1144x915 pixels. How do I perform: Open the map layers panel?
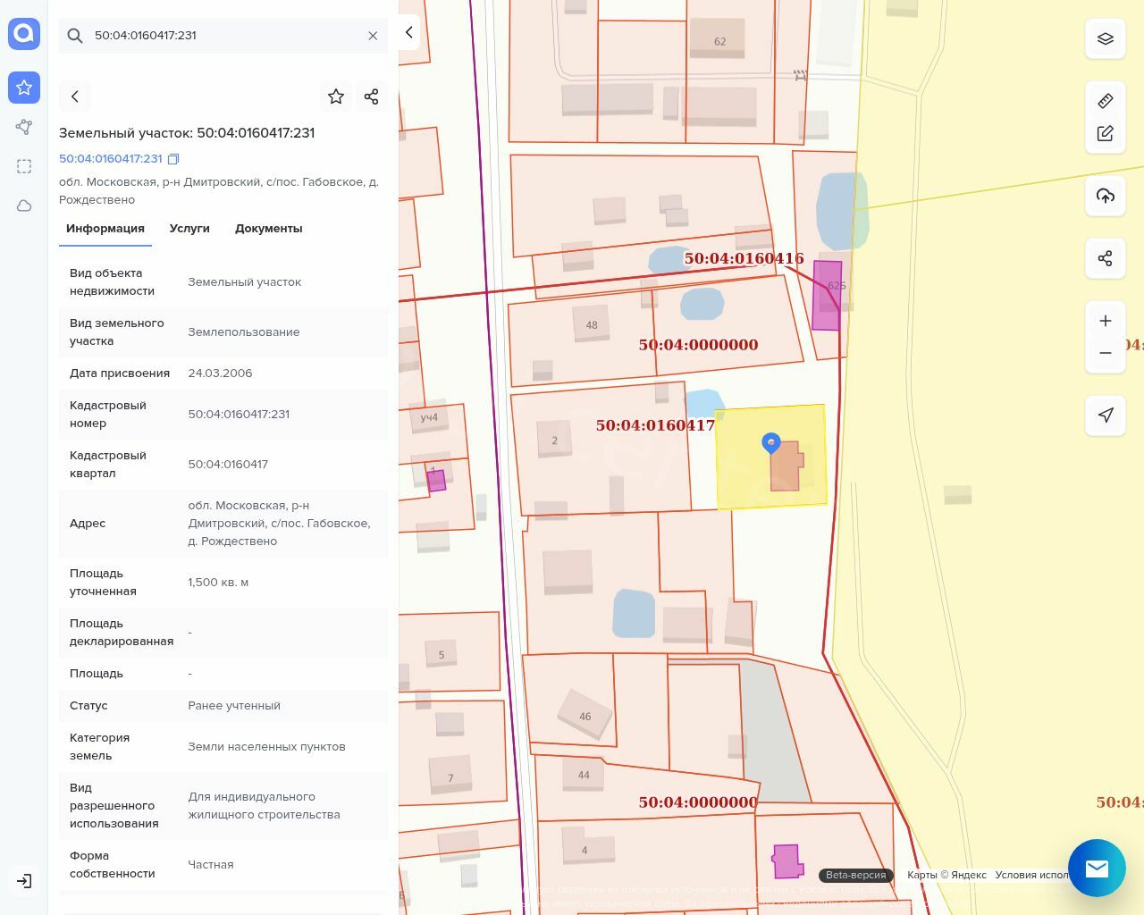coord(1105,38)
